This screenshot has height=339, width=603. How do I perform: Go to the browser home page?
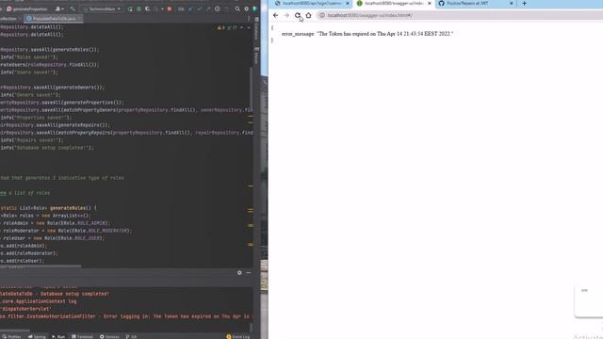pyautogui.click(x=308, y=15)
